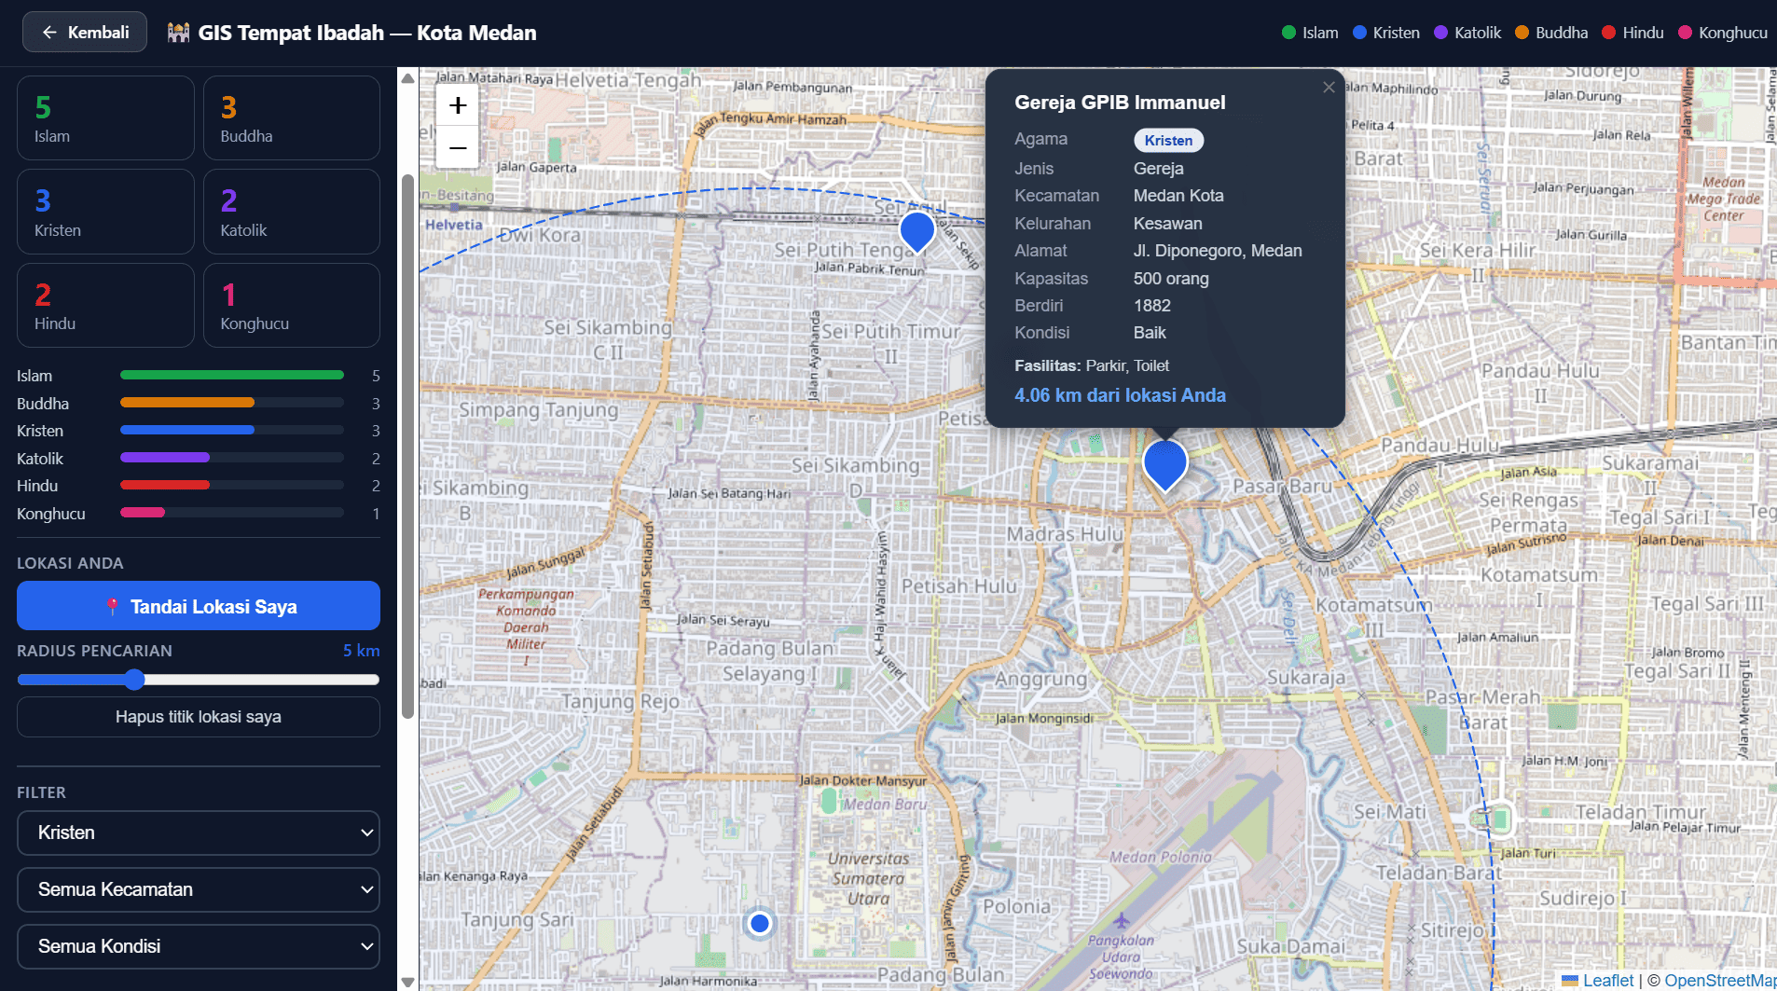Click the popup title Gereja GPIB Immanuel

tap(1120, 103)
